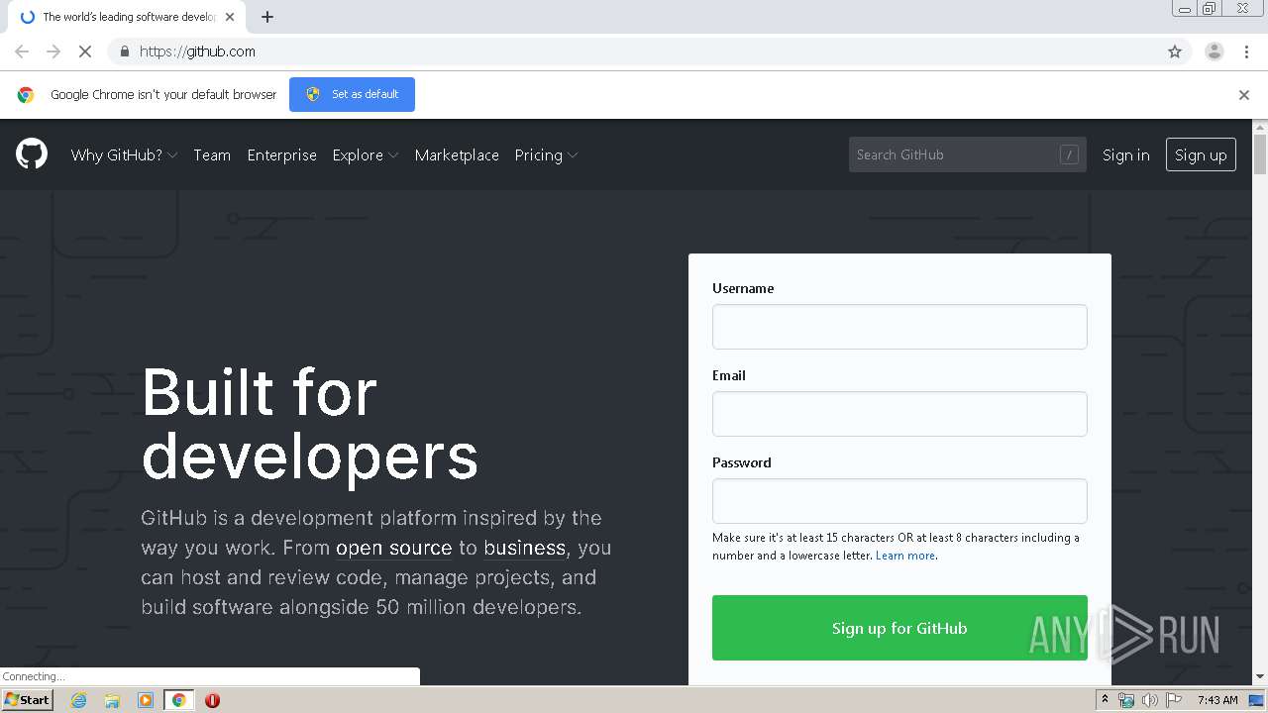Go back in browser history

click(x=22, y=51)
